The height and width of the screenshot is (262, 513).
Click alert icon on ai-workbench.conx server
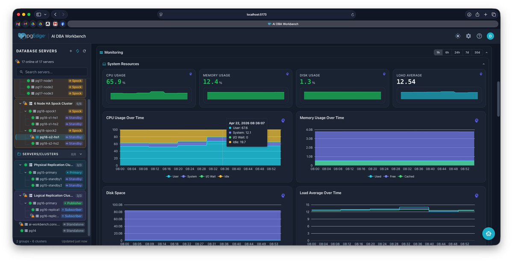point(21,224)
